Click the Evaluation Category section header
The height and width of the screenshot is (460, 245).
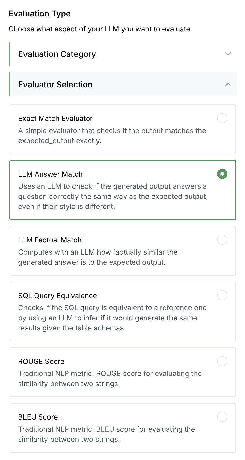(57, 54)
